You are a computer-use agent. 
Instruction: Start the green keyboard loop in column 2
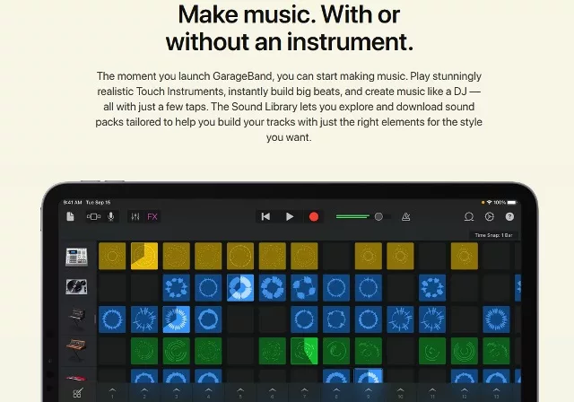pos(144,351)
